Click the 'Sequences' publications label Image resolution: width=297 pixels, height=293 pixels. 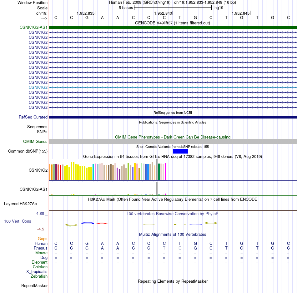coord(37,127)
